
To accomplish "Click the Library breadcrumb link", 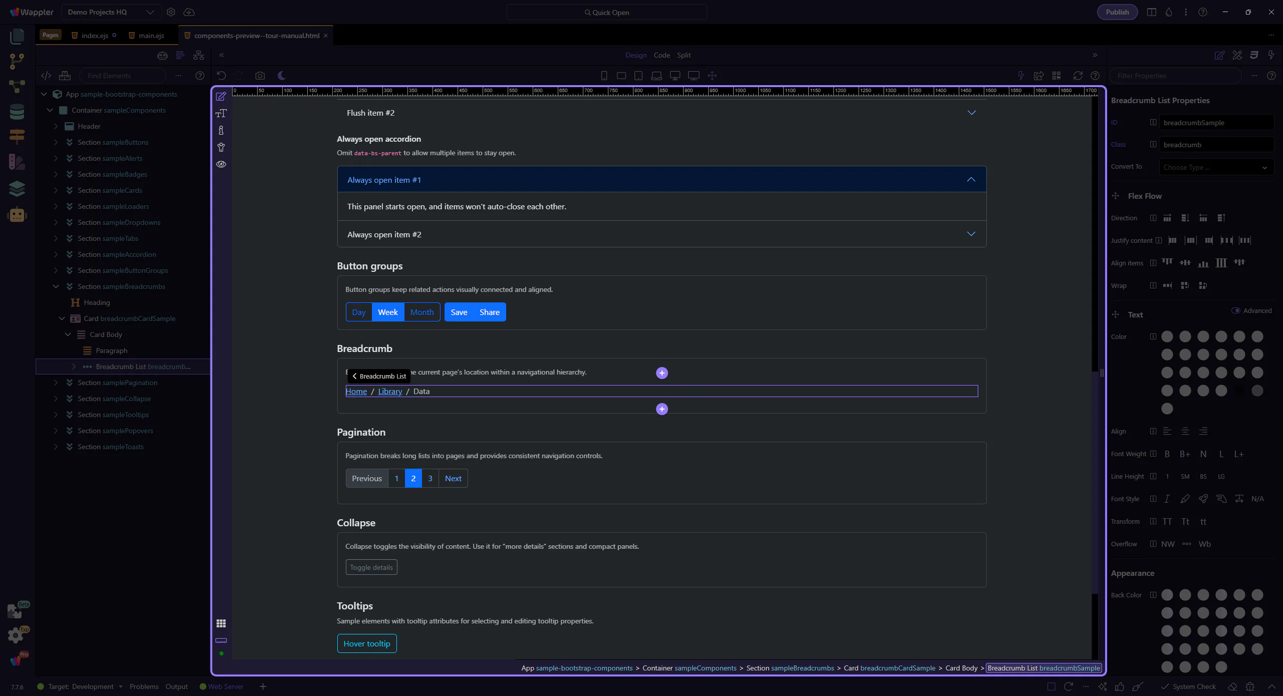I will tap(390, 391).
